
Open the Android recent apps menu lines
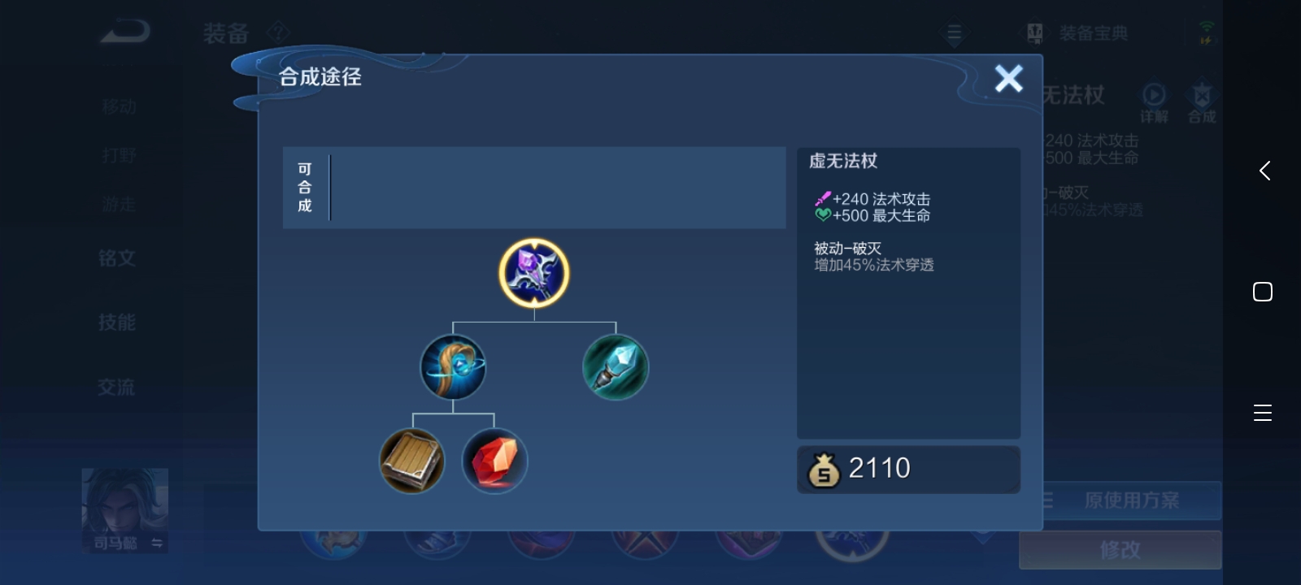click(1263, 413)
